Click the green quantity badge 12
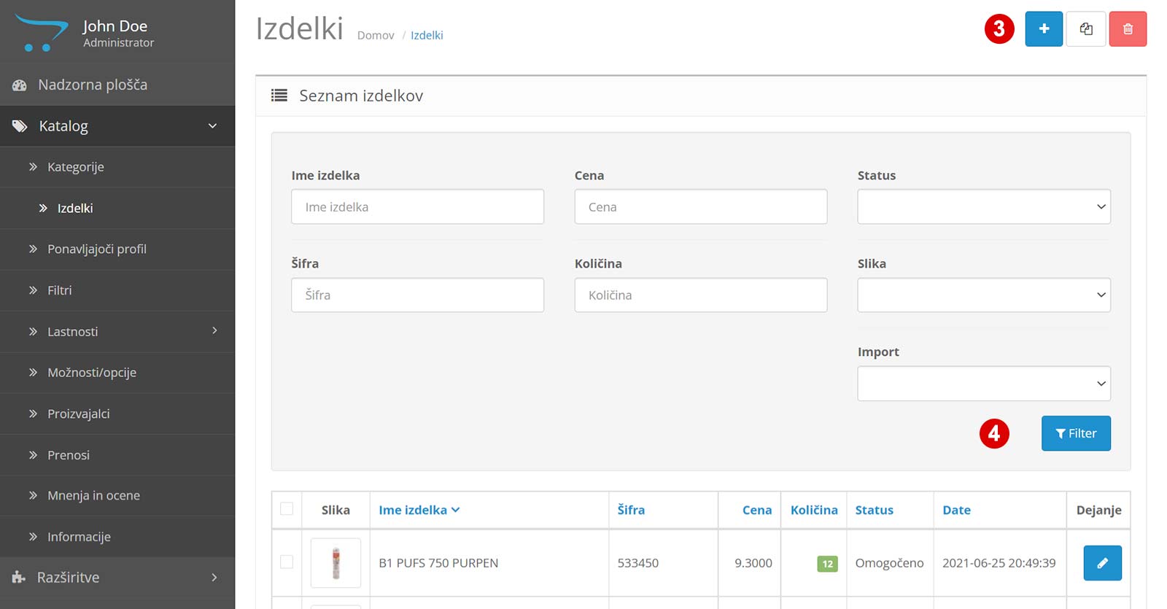1167x609 pixels. (827, 564)
